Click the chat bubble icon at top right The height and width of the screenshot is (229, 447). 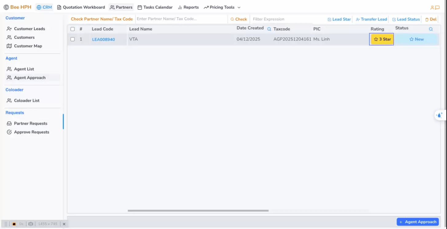point(437,8)
